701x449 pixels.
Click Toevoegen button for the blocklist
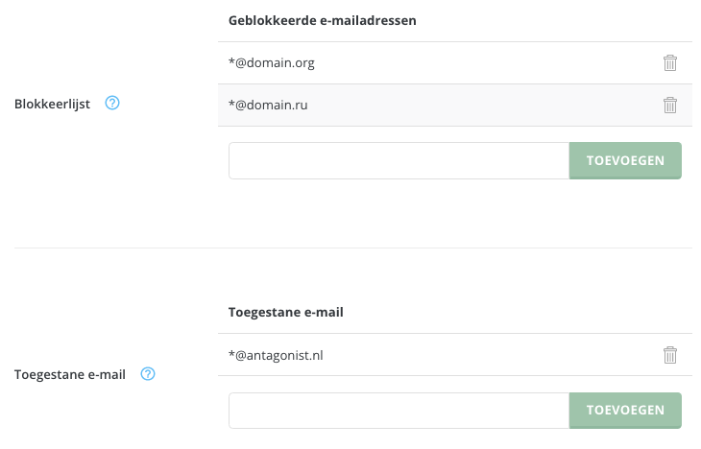625,161
